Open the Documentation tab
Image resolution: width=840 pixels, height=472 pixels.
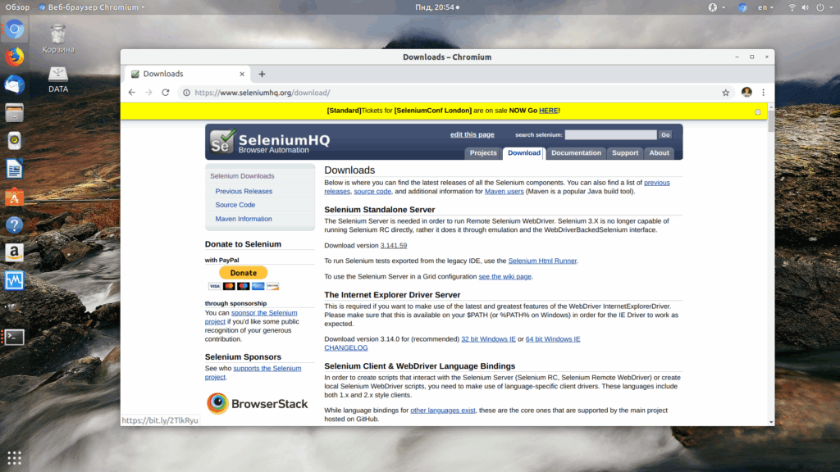coord(576,153)
